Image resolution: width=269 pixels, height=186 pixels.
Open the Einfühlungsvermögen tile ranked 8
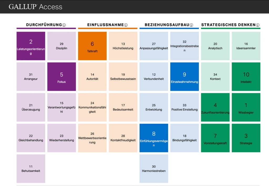click(x=154, y=138)
